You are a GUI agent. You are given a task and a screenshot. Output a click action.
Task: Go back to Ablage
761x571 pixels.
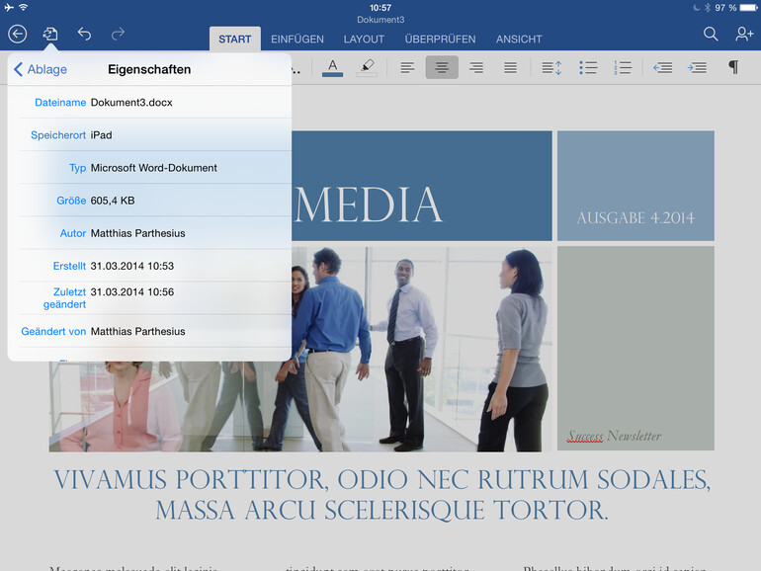pos(41,69)
